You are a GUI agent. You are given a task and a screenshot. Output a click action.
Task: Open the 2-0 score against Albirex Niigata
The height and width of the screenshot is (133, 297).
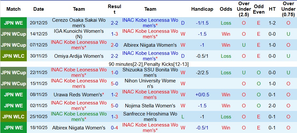pyautogui.click(x=114, y=45)
